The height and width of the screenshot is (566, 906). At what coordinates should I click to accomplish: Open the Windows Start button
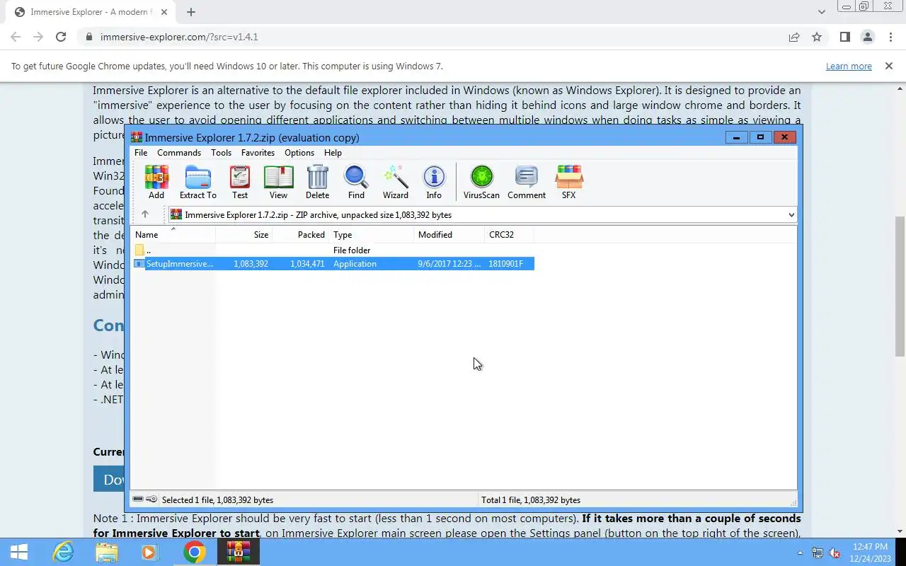pos(19,552)
